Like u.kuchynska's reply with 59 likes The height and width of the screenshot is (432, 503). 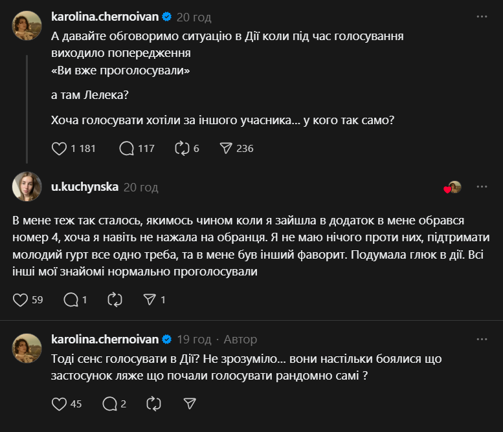[x=21, y=299]
